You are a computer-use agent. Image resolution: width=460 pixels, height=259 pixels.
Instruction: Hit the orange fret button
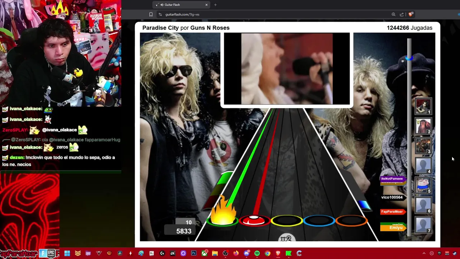tap(351, 221)
